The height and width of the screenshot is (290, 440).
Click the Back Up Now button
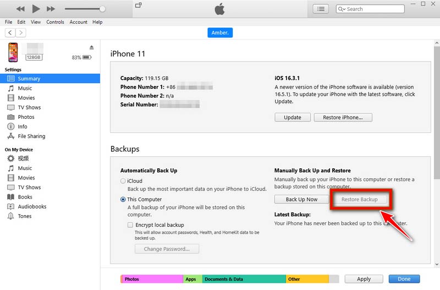coord(301,199)
